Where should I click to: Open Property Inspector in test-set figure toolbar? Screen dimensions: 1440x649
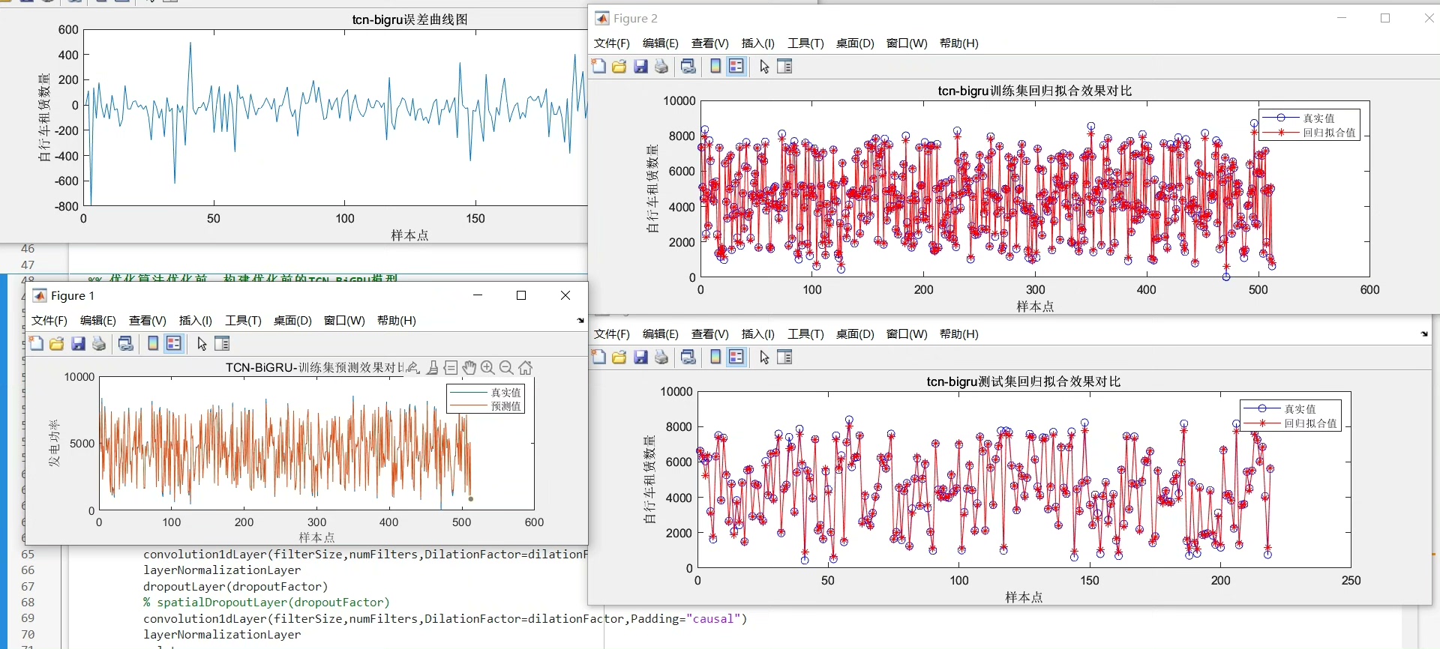[784, 357]
